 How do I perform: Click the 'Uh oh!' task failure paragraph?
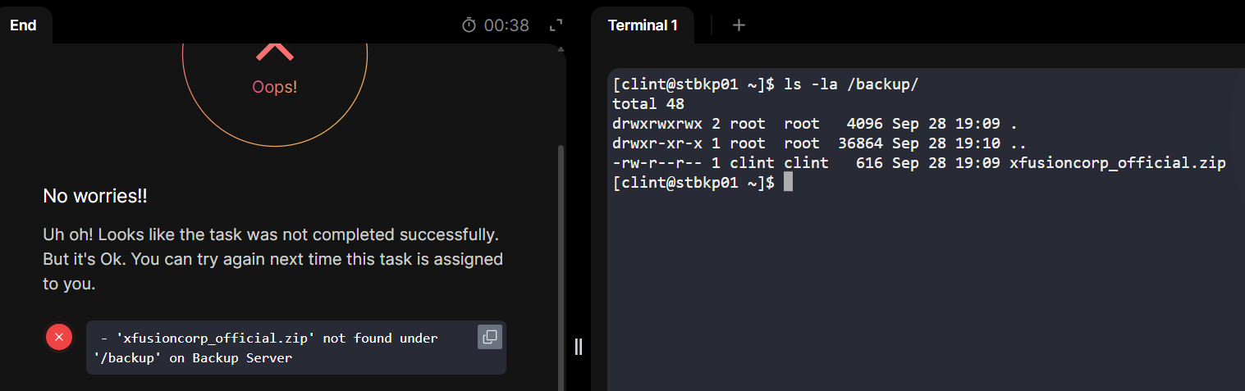point(272,259)
